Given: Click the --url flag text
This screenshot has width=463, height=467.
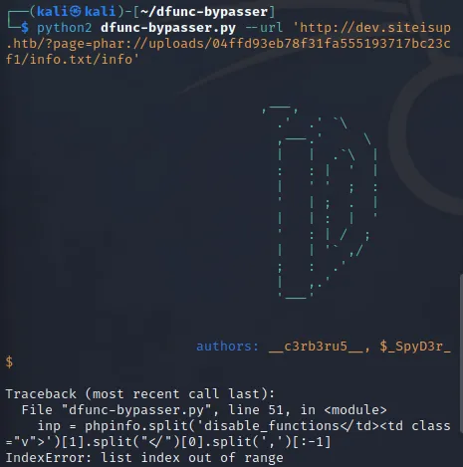Looking at the screenshot, I should 264,28.
